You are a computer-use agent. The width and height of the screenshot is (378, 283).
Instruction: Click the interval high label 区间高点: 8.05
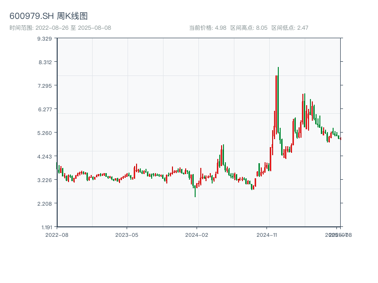[249, 28]
